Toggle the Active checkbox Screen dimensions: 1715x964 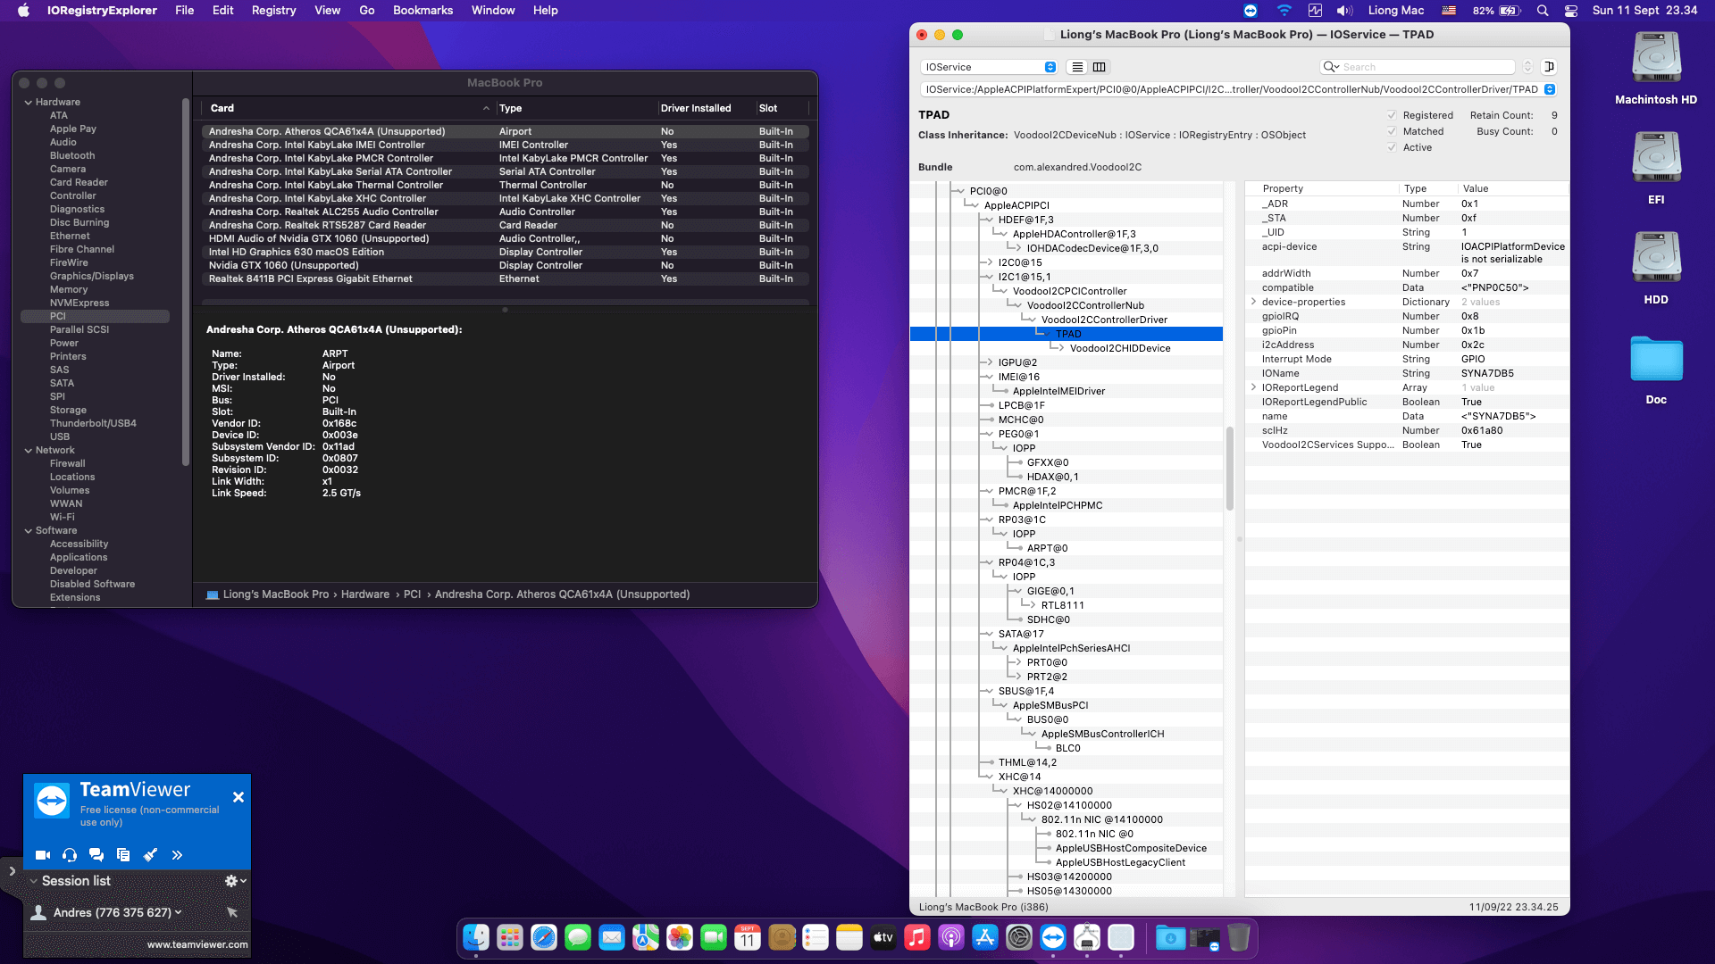point(1392,147)
